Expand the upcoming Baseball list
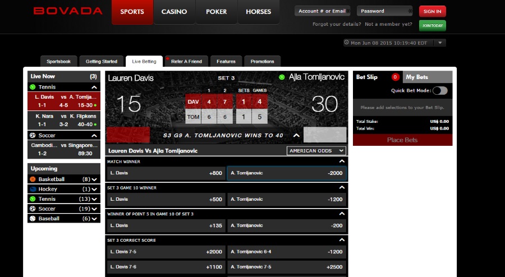 point(94,219)
